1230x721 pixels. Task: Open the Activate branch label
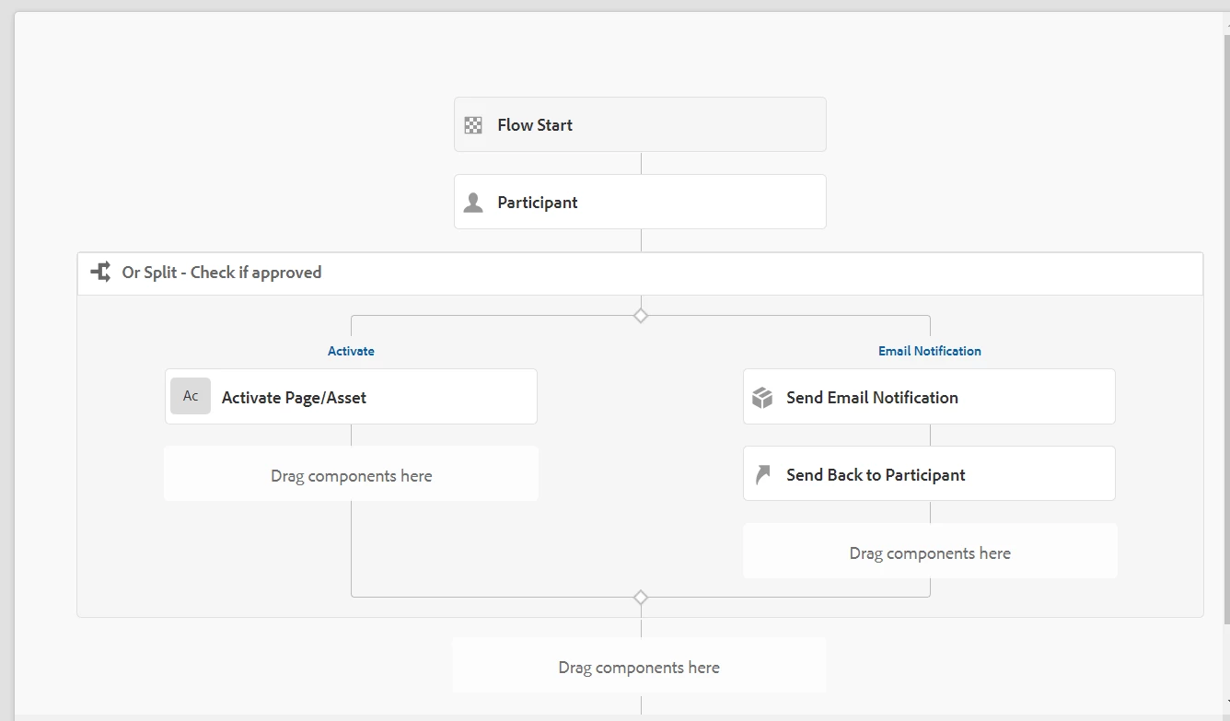point(351,351)
